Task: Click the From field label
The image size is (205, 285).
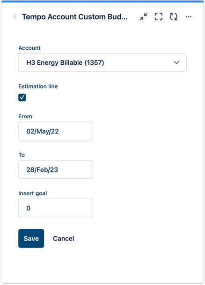Action: [25, 116]
